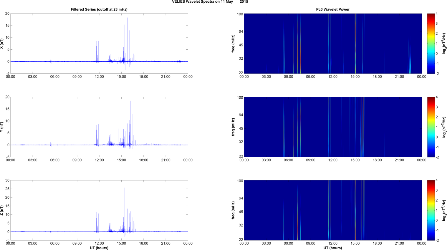The height and width of the screenshot is (250, 447).
Task: Click the 4 tick on the top colorbar
Action: (437, 14)
